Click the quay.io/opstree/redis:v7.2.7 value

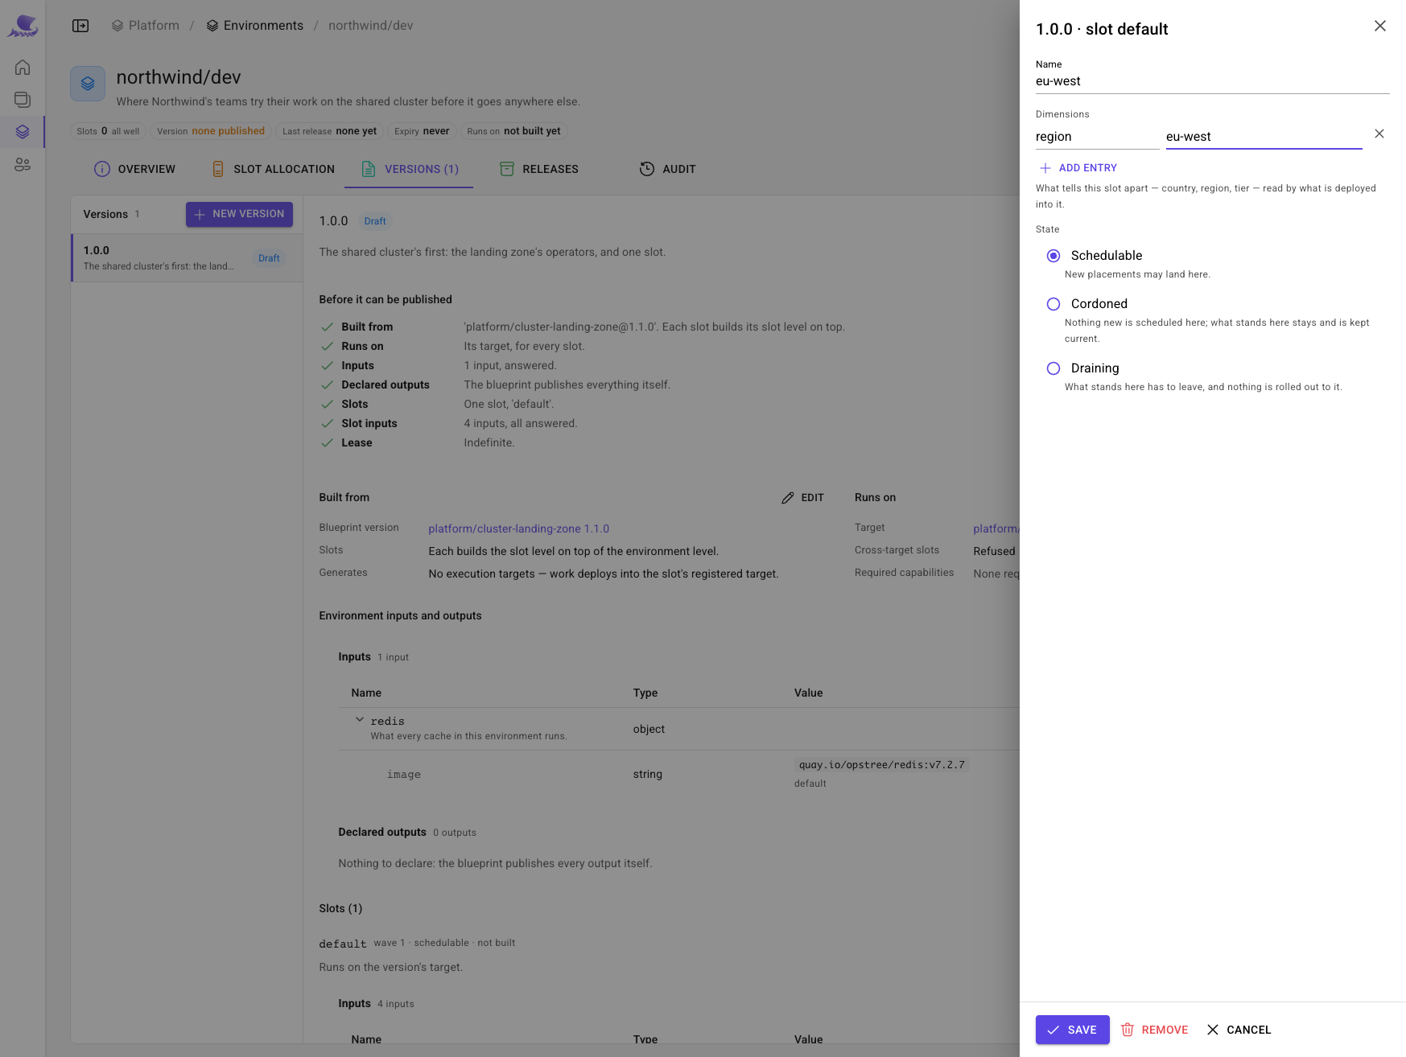coord(882,765)
